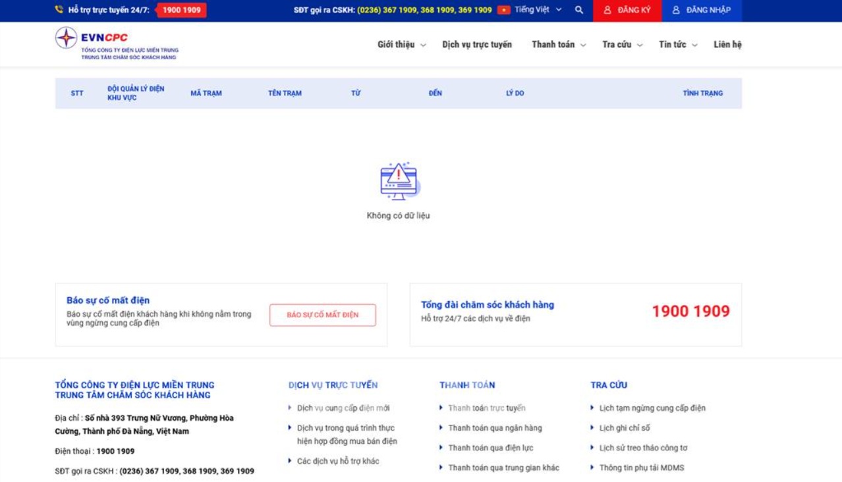Click the red 1900 1909 hotline badge
Image resolution: width=842 pixels, height=482 pixels.
click(181, 10)
